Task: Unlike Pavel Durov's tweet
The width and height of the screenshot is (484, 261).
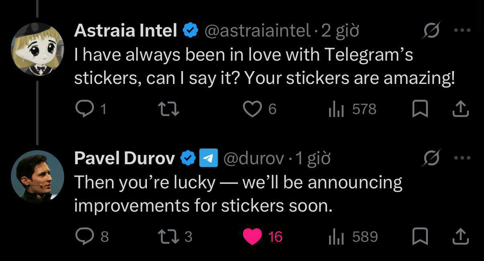Action: pyautogui.click(x=253, y=236)
